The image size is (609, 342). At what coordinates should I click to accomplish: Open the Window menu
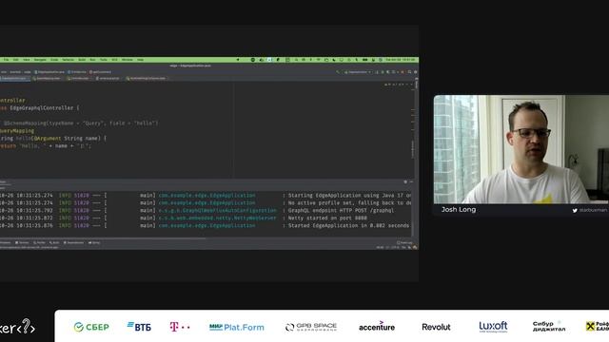point(127,60)
